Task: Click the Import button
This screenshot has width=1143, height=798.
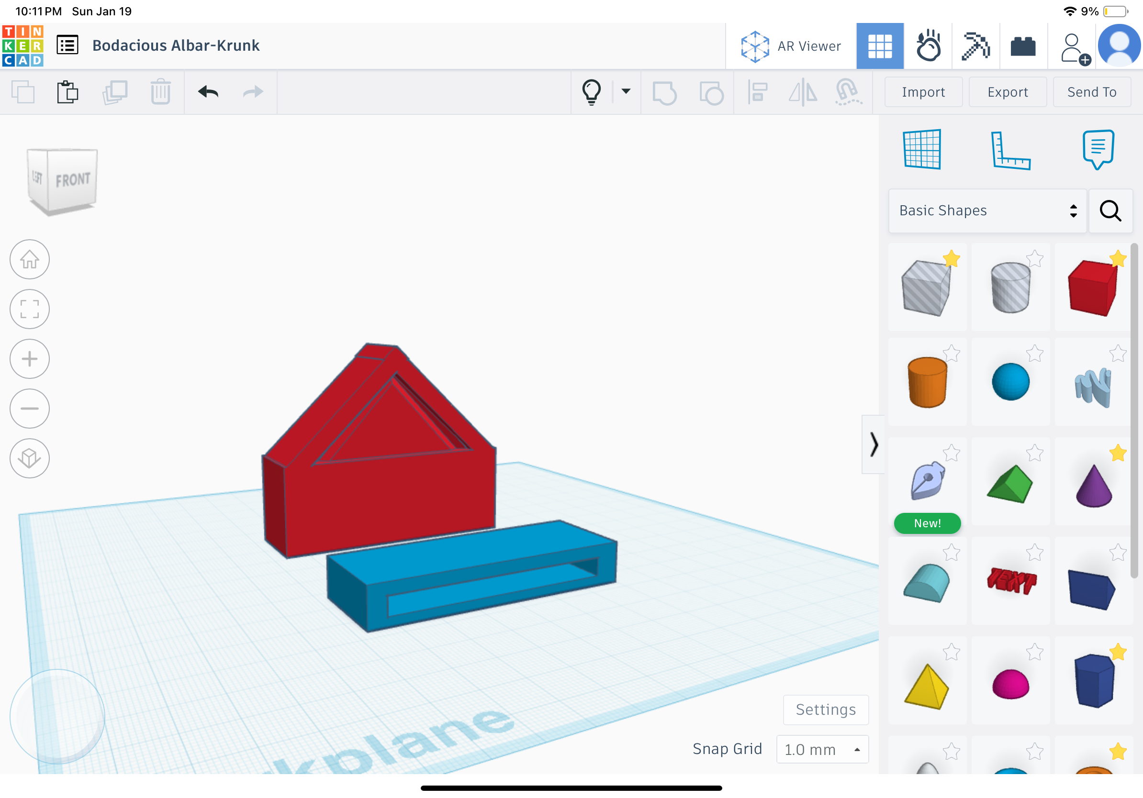Action: [923, 92]
